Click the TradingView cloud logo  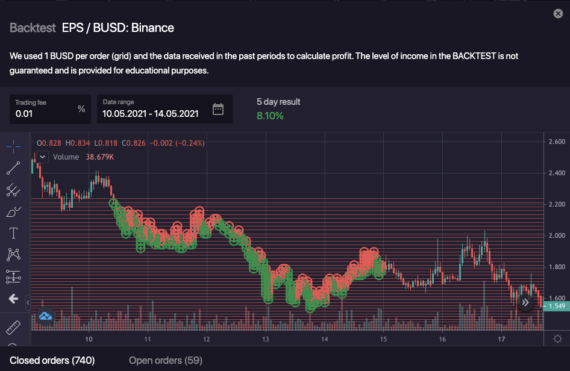click(x=45, y=316)
